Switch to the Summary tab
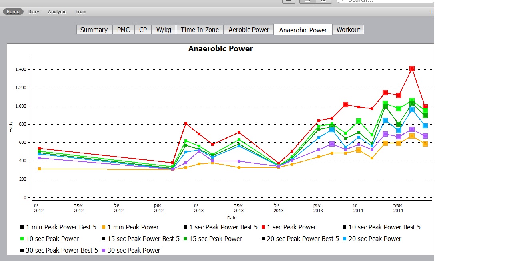Image resolution: width=531 pixels, height=261 pixels. 94,30
